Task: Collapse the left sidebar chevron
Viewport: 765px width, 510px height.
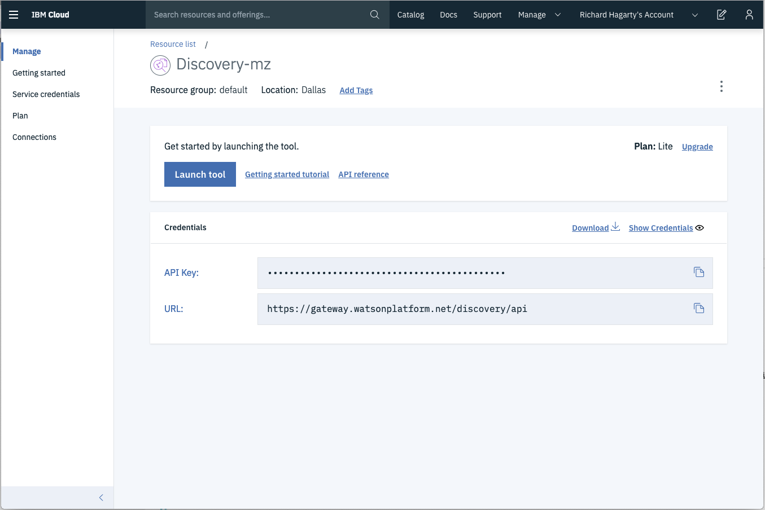Action: tap(101, 498)
